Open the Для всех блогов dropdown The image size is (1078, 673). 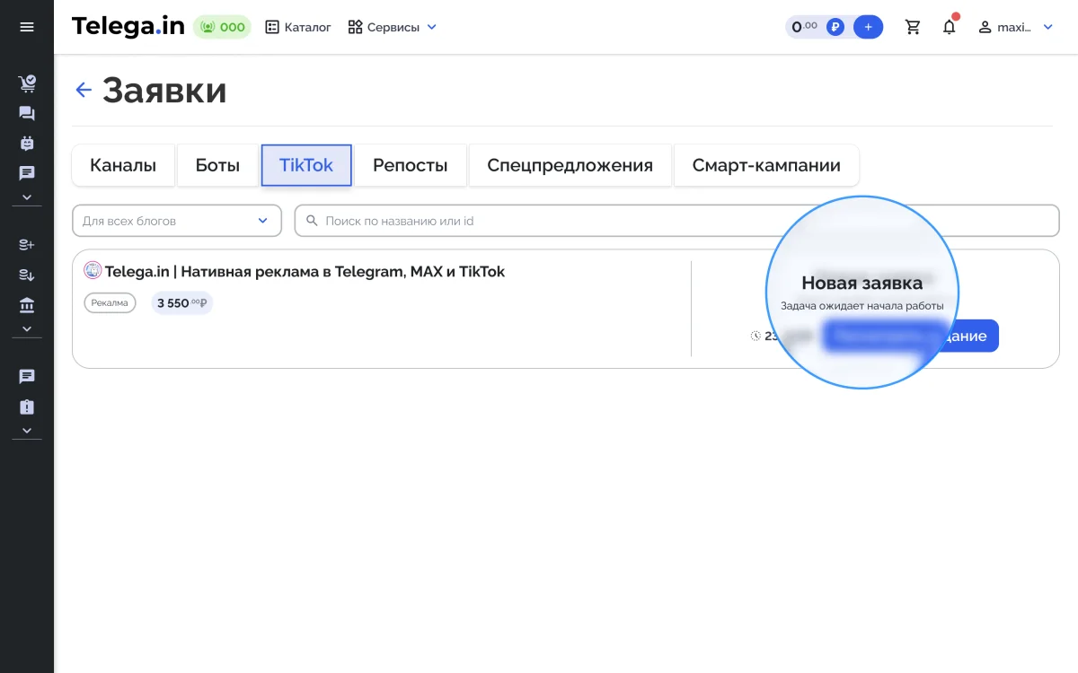[176, 221]
